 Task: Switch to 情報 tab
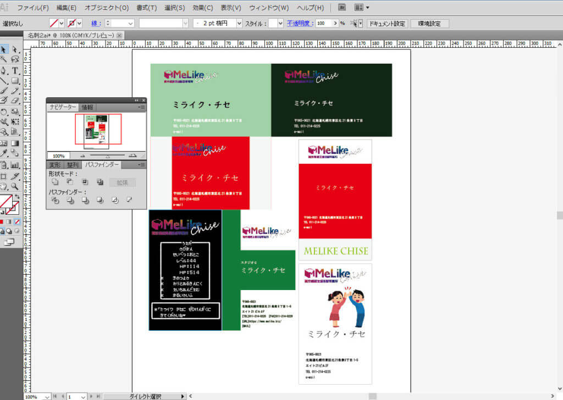87,107
